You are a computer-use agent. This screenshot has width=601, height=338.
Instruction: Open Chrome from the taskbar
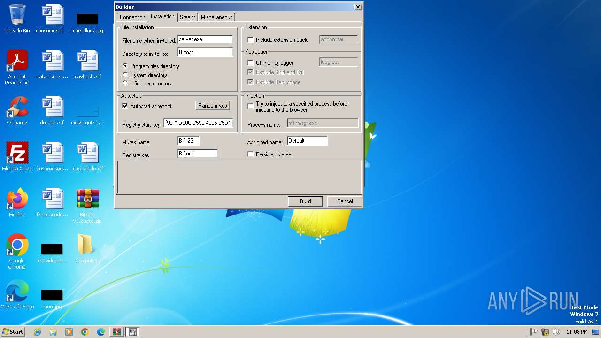(85, 332)
